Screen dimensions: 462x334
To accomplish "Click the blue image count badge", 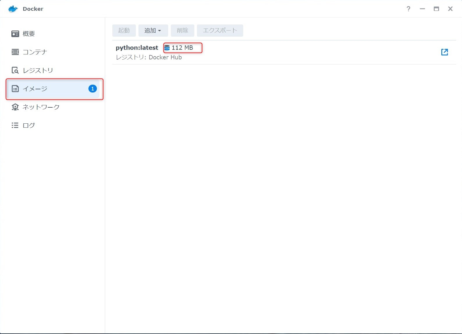I will point(93,89).
